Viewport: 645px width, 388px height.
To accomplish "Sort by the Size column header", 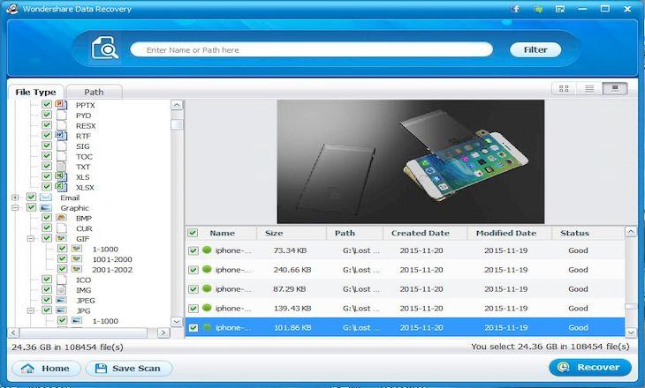I will tap(274, 233).
